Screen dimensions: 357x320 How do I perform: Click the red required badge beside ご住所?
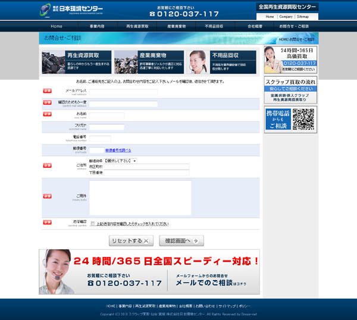point(48,165)
